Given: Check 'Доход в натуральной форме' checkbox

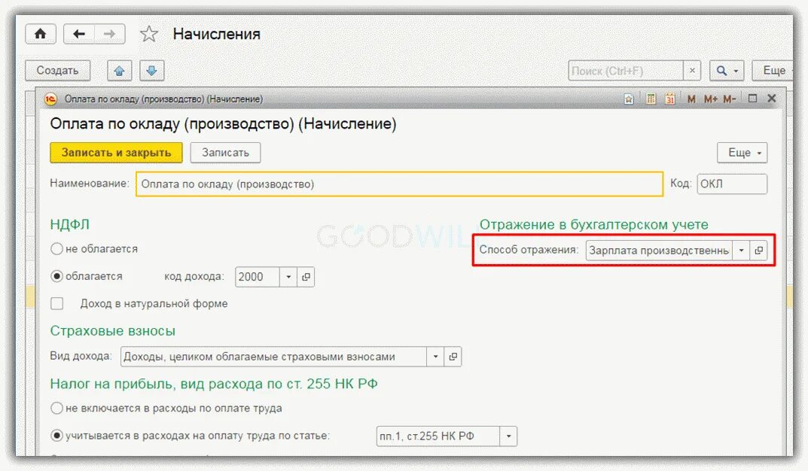Looking at the screenshot, I should [x=56, y=304].
